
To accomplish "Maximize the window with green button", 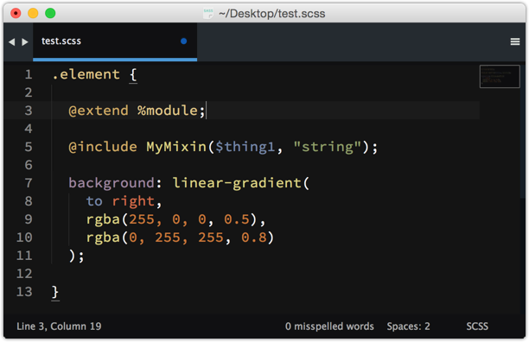I will coord(50,13).
